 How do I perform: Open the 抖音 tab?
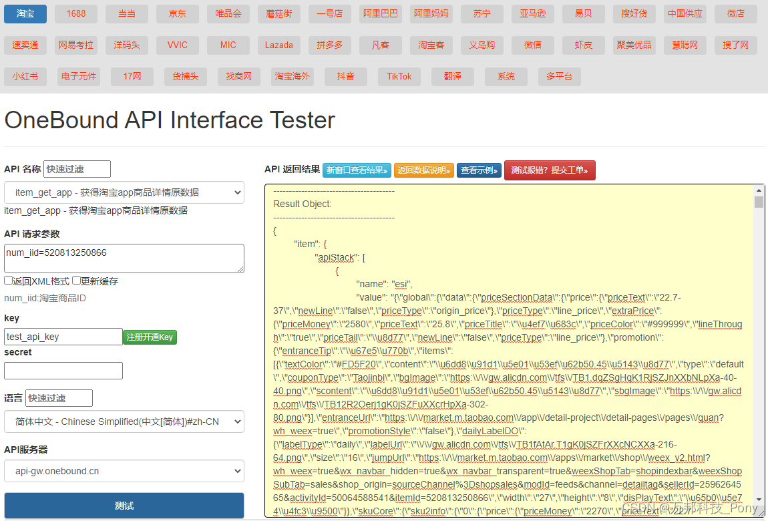tap(346, 76)
